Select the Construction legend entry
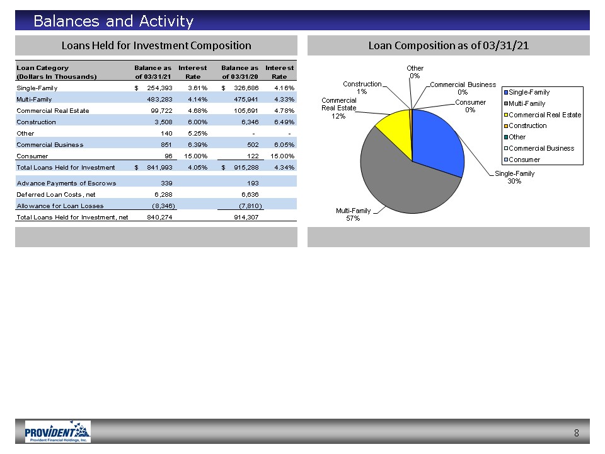 coord(527,126)
